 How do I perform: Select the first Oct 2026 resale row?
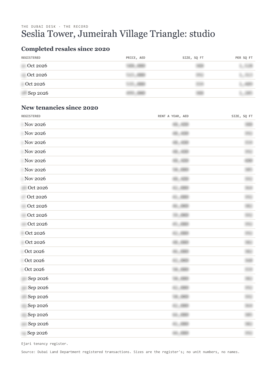[138, 66]
